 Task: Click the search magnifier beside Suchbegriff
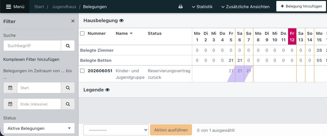pyautogui.click(x=68, y=46)
